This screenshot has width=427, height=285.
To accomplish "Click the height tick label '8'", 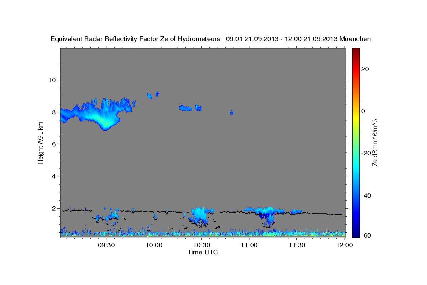I will (54, 112).
